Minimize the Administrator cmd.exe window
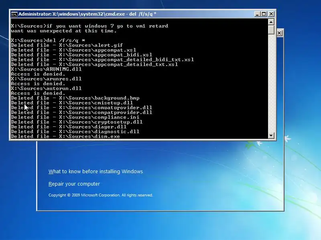The width and height of the screenshot is (321, 240). [257, 14]
